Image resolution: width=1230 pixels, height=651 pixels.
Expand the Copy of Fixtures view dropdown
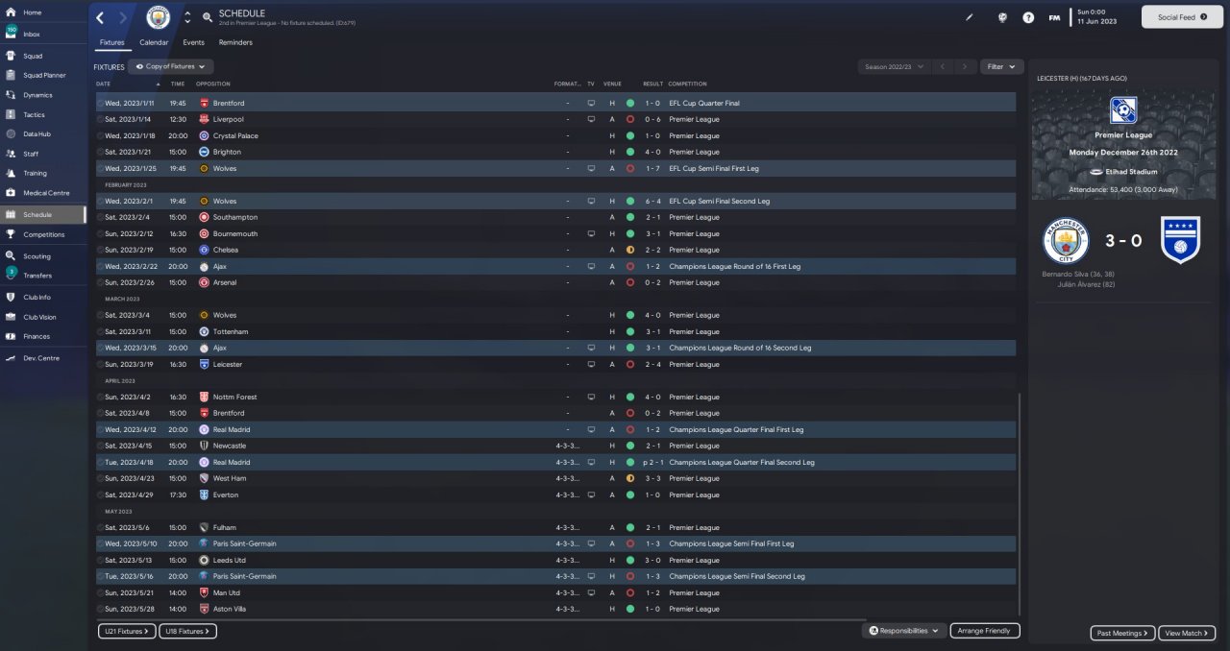(x=171, y=66)
